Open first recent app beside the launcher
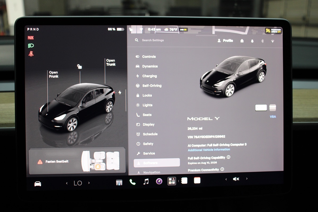Viewport: 318px width, 212px height. coord(184,180)
